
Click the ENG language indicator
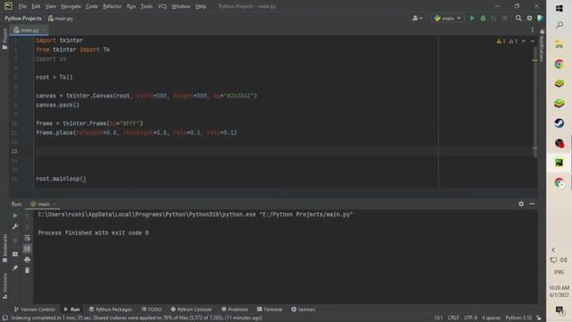559,272
